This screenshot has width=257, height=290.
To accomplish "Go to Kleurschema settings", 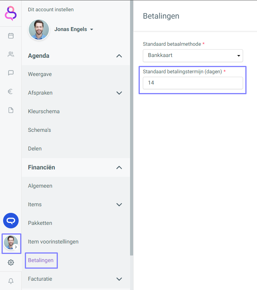I will tap(44, 111).
